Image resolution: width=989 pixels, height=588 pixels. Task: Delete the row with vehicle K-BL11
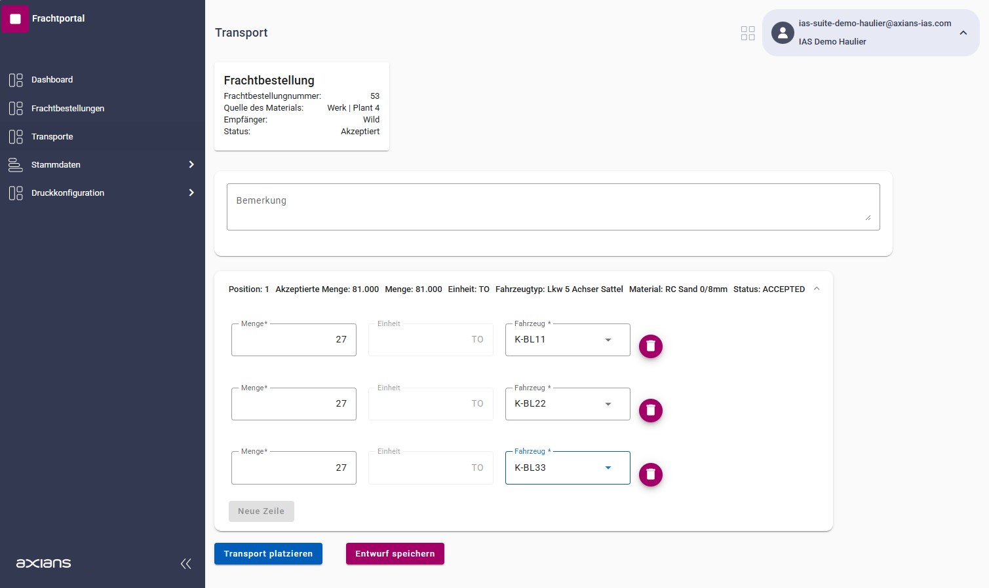[650, 346]
